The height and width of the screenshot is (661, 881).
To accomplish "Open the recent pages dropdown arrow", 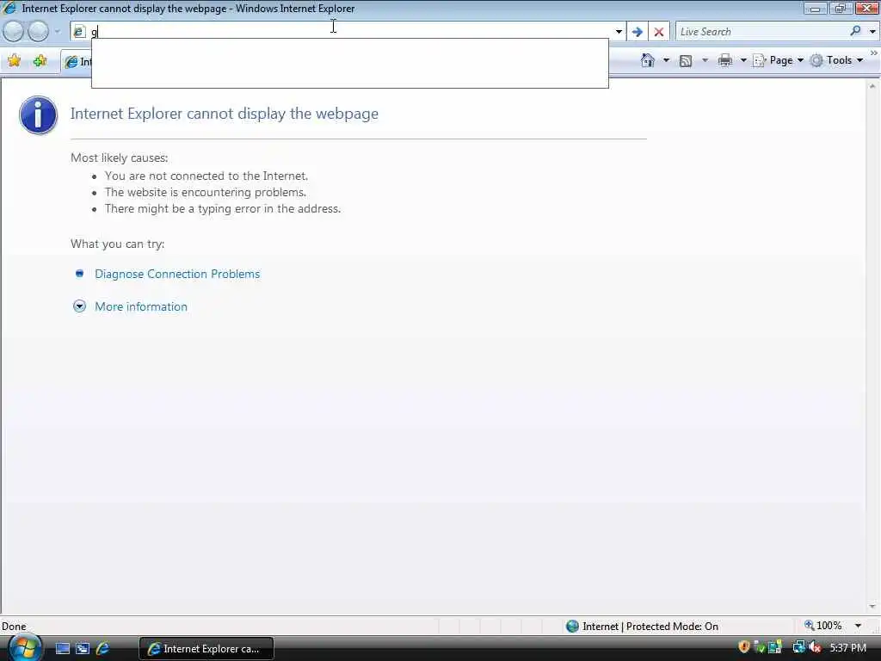I will tap(57, 32).
